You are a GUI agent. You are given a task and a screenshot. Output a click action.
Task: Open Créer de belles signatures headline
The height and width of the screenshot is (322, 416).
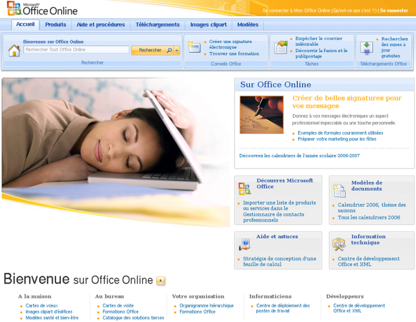click(347, 102)
